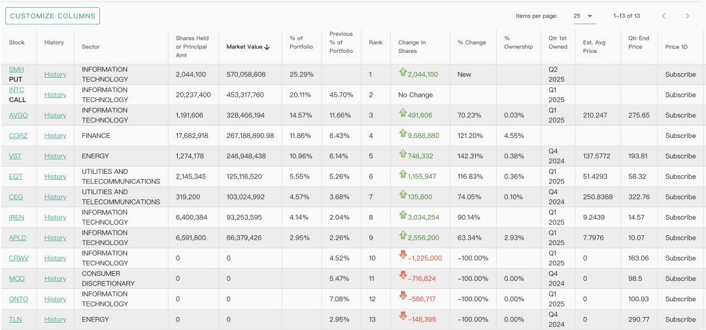The height and width of the screenshot is (330, 706).
Task: Click Subscribe in the VST row
Action: tap(681, 156)
